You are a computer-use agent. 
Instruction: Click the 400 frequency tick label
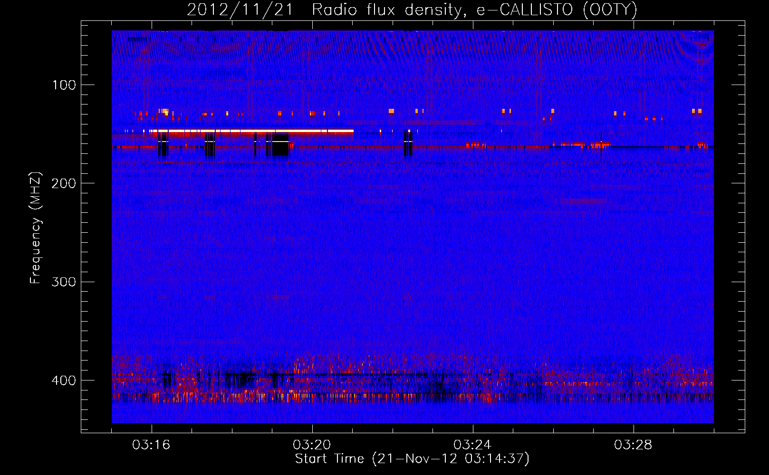tap(64, 380)
